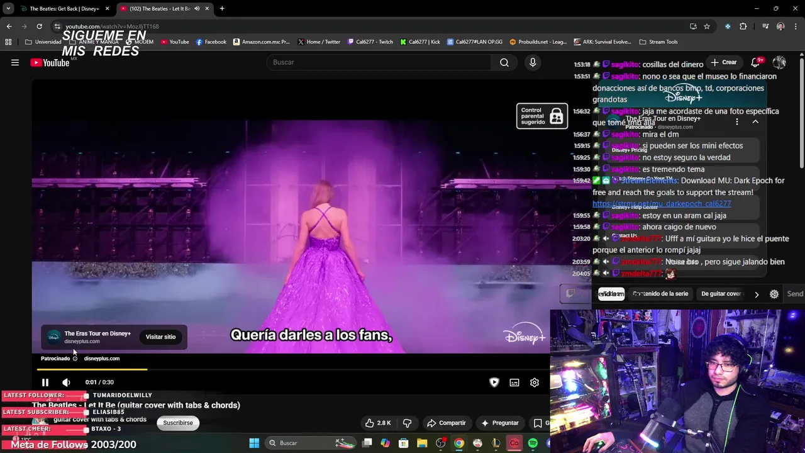Dislike the video with thumbs down
805x453 pixels.
coord(407,423)
